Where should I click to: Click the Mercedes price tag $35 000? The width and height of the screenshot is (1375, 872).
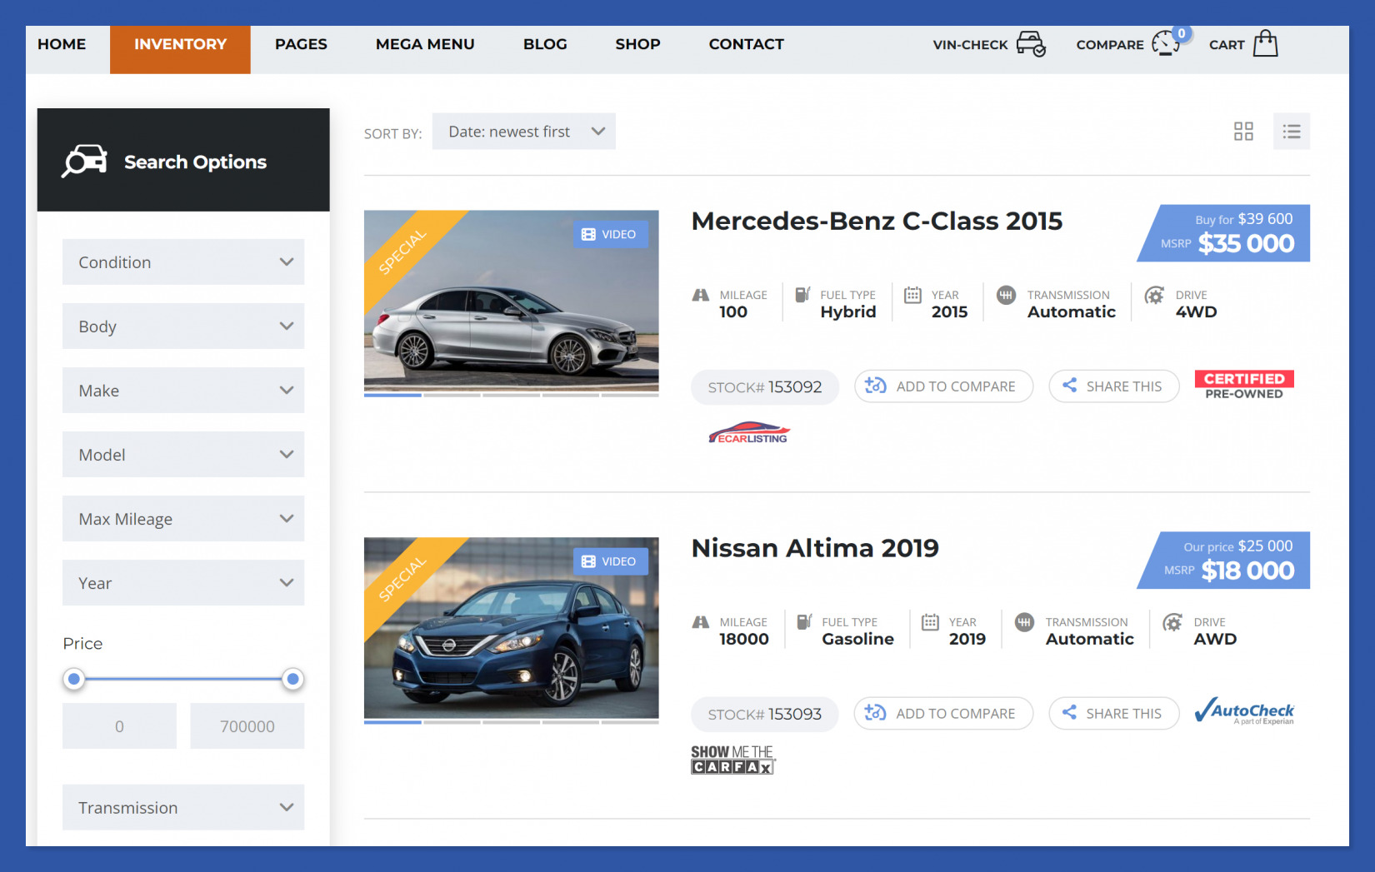pyautogui.click(x=1224, y=233)
